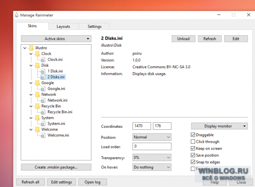Click the X coordinate field 1470
This screenshot has width=255, height=187.
click(x=142, y=126)
